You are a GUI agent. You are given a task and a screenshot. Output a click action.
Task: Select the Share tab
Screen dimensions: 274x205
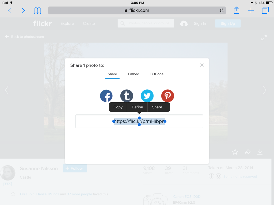112,74
